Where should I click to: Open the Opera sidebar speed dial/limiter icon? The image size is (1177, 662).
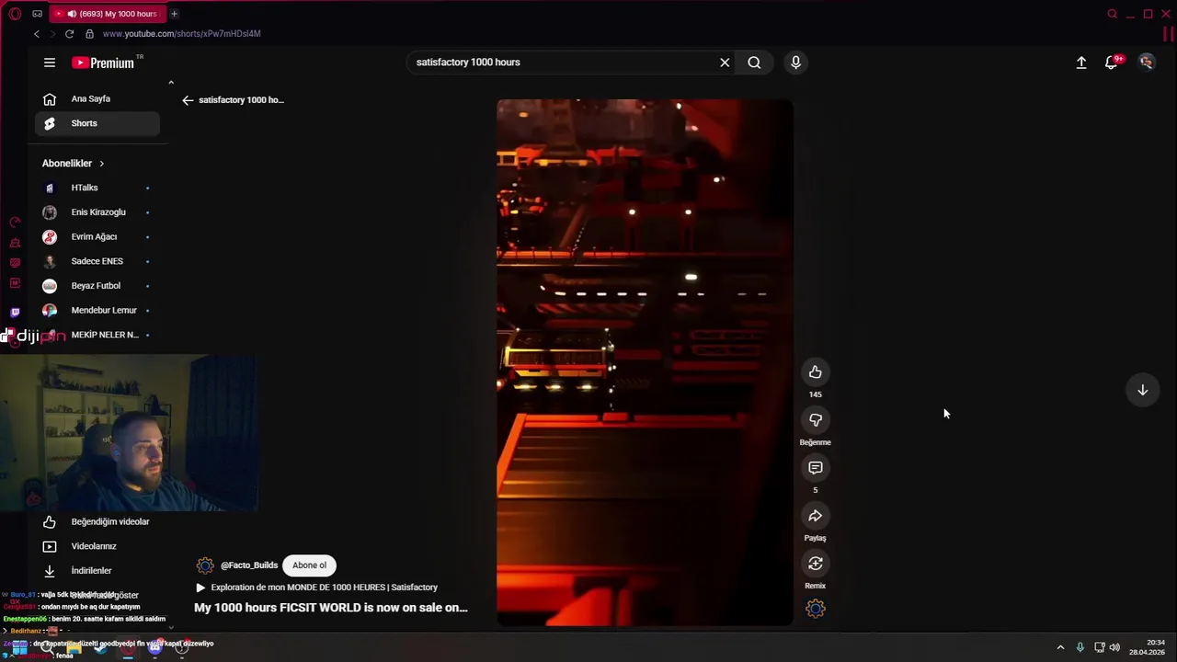[x=15, y=223]
